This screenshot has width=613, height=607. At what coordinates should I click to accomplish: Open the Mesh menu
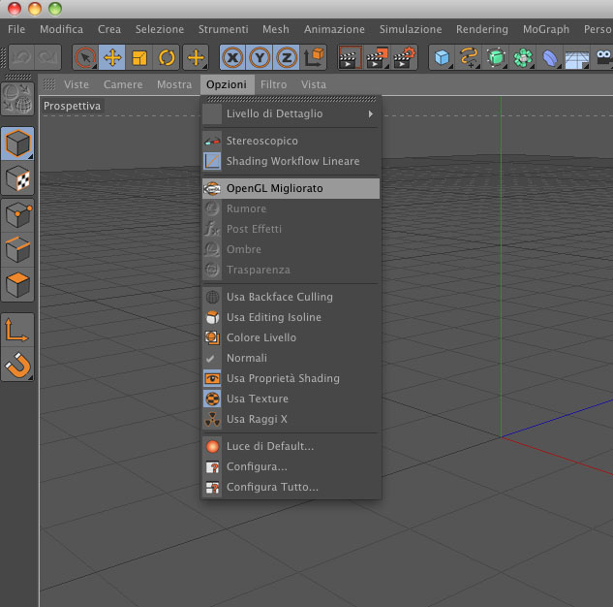(x=276, y=29)
